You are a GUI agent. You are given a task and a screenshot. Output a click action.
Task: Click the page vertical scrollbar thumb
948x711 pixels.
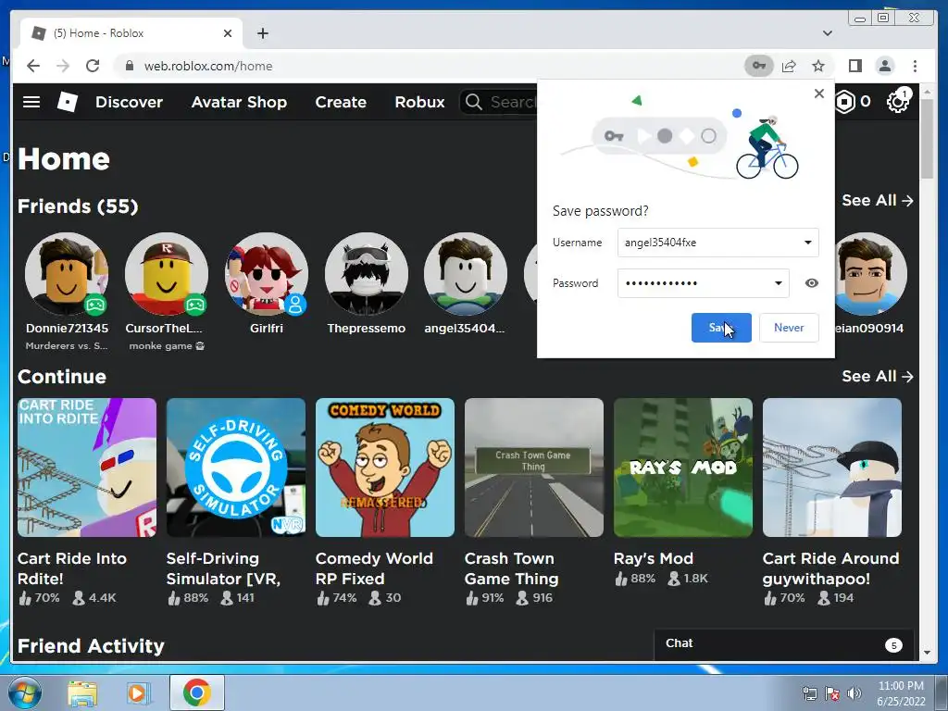pyautogui.click(x=927, y=140)
